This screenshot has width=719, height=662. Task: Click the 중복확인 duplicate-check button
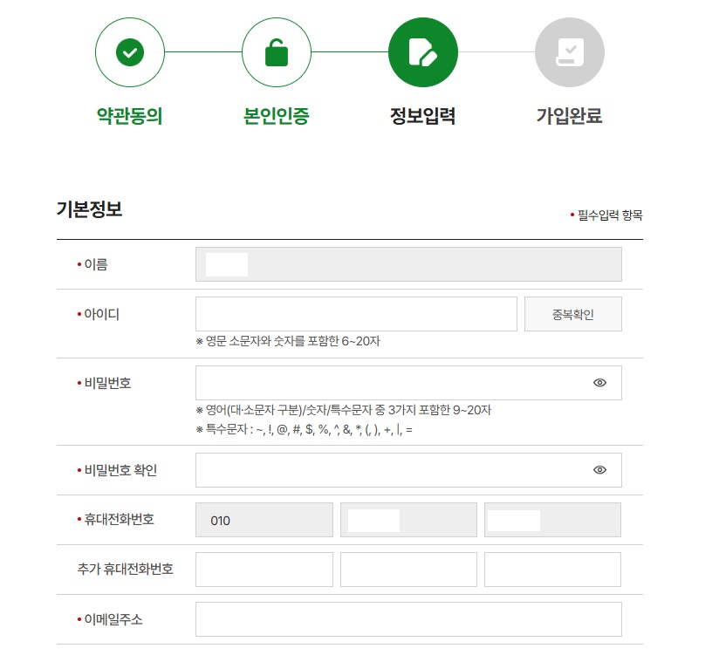coord(572,314)
